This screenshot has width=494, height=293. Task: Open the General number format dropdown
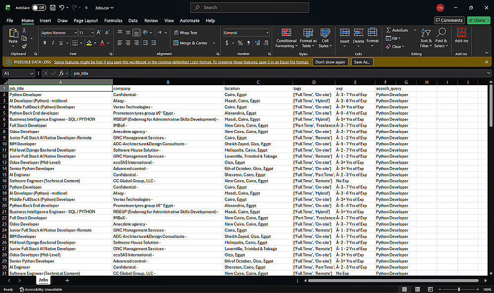tap(267, 33)
